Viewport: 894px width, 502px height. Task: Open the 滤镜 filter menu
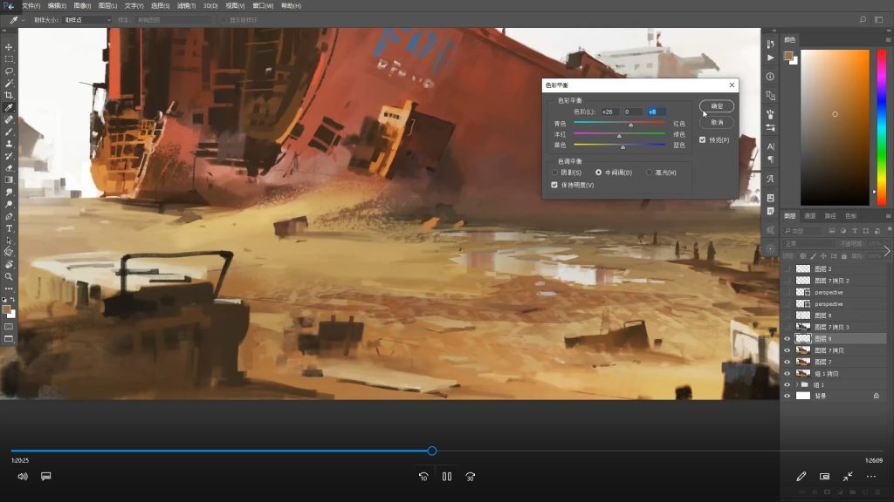pos(186,5)
